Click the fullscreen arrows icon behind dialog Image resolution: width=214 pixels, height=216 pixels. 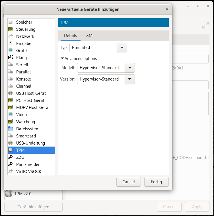205,25
